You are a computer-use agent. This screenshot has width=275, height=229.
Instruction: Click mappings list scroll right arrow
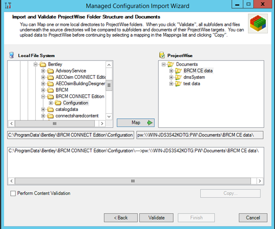(x=260, y=181)
